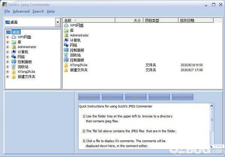The image size is (225, 157).
Task: Select the XiTongZhiJia label in the tree
Action: pyautogui.click(x=26, y=72)
